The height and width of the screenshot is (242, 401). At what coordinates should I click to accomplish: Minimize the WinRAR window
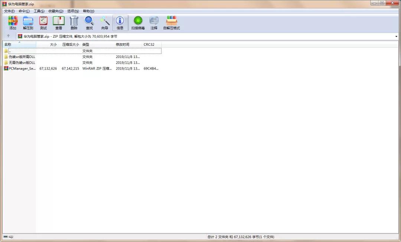pos(374,3)
